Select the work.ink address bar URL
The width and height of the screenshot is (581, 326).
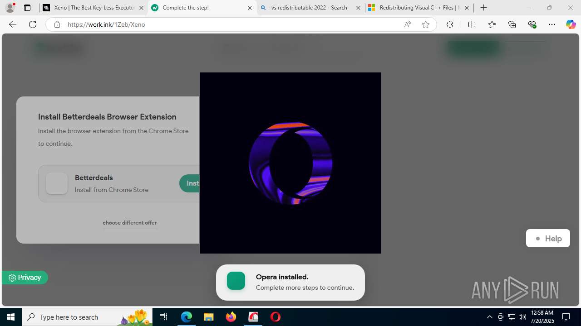[x=106, y=24]
